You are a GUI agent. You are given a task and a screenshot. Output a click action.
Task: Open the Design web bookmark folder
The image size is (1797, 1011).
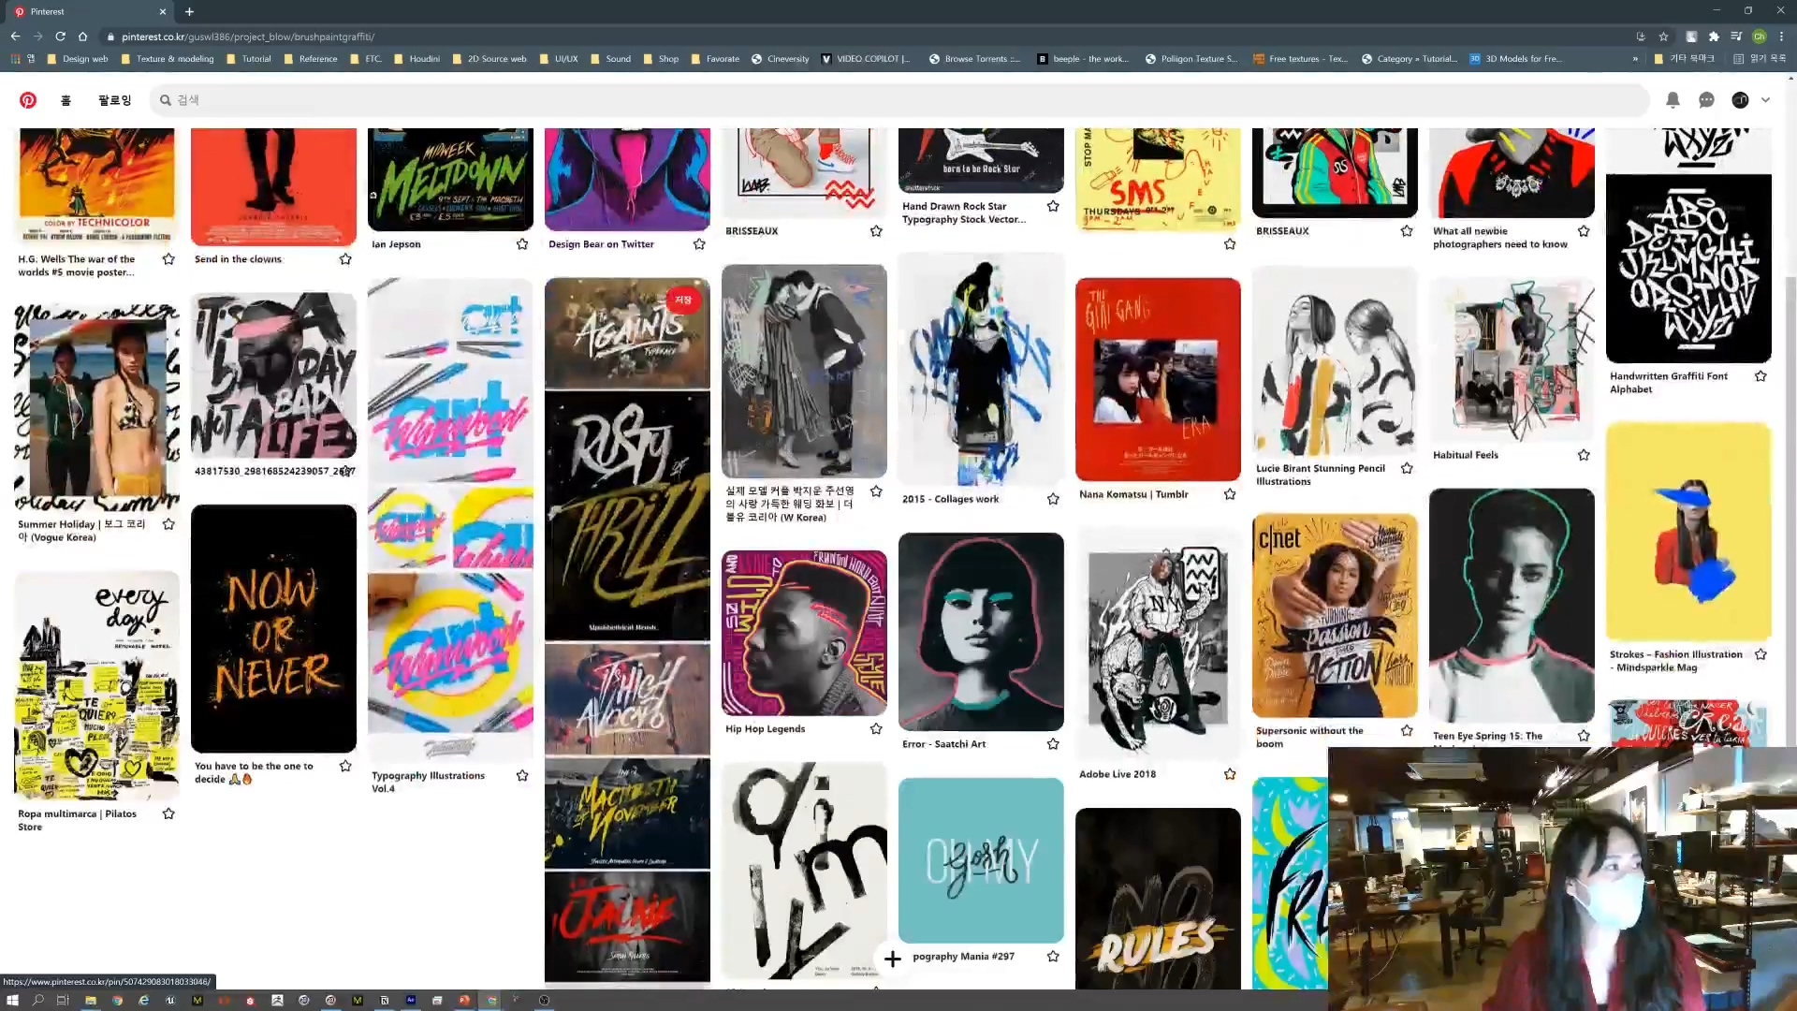click(x=78, y=58)
